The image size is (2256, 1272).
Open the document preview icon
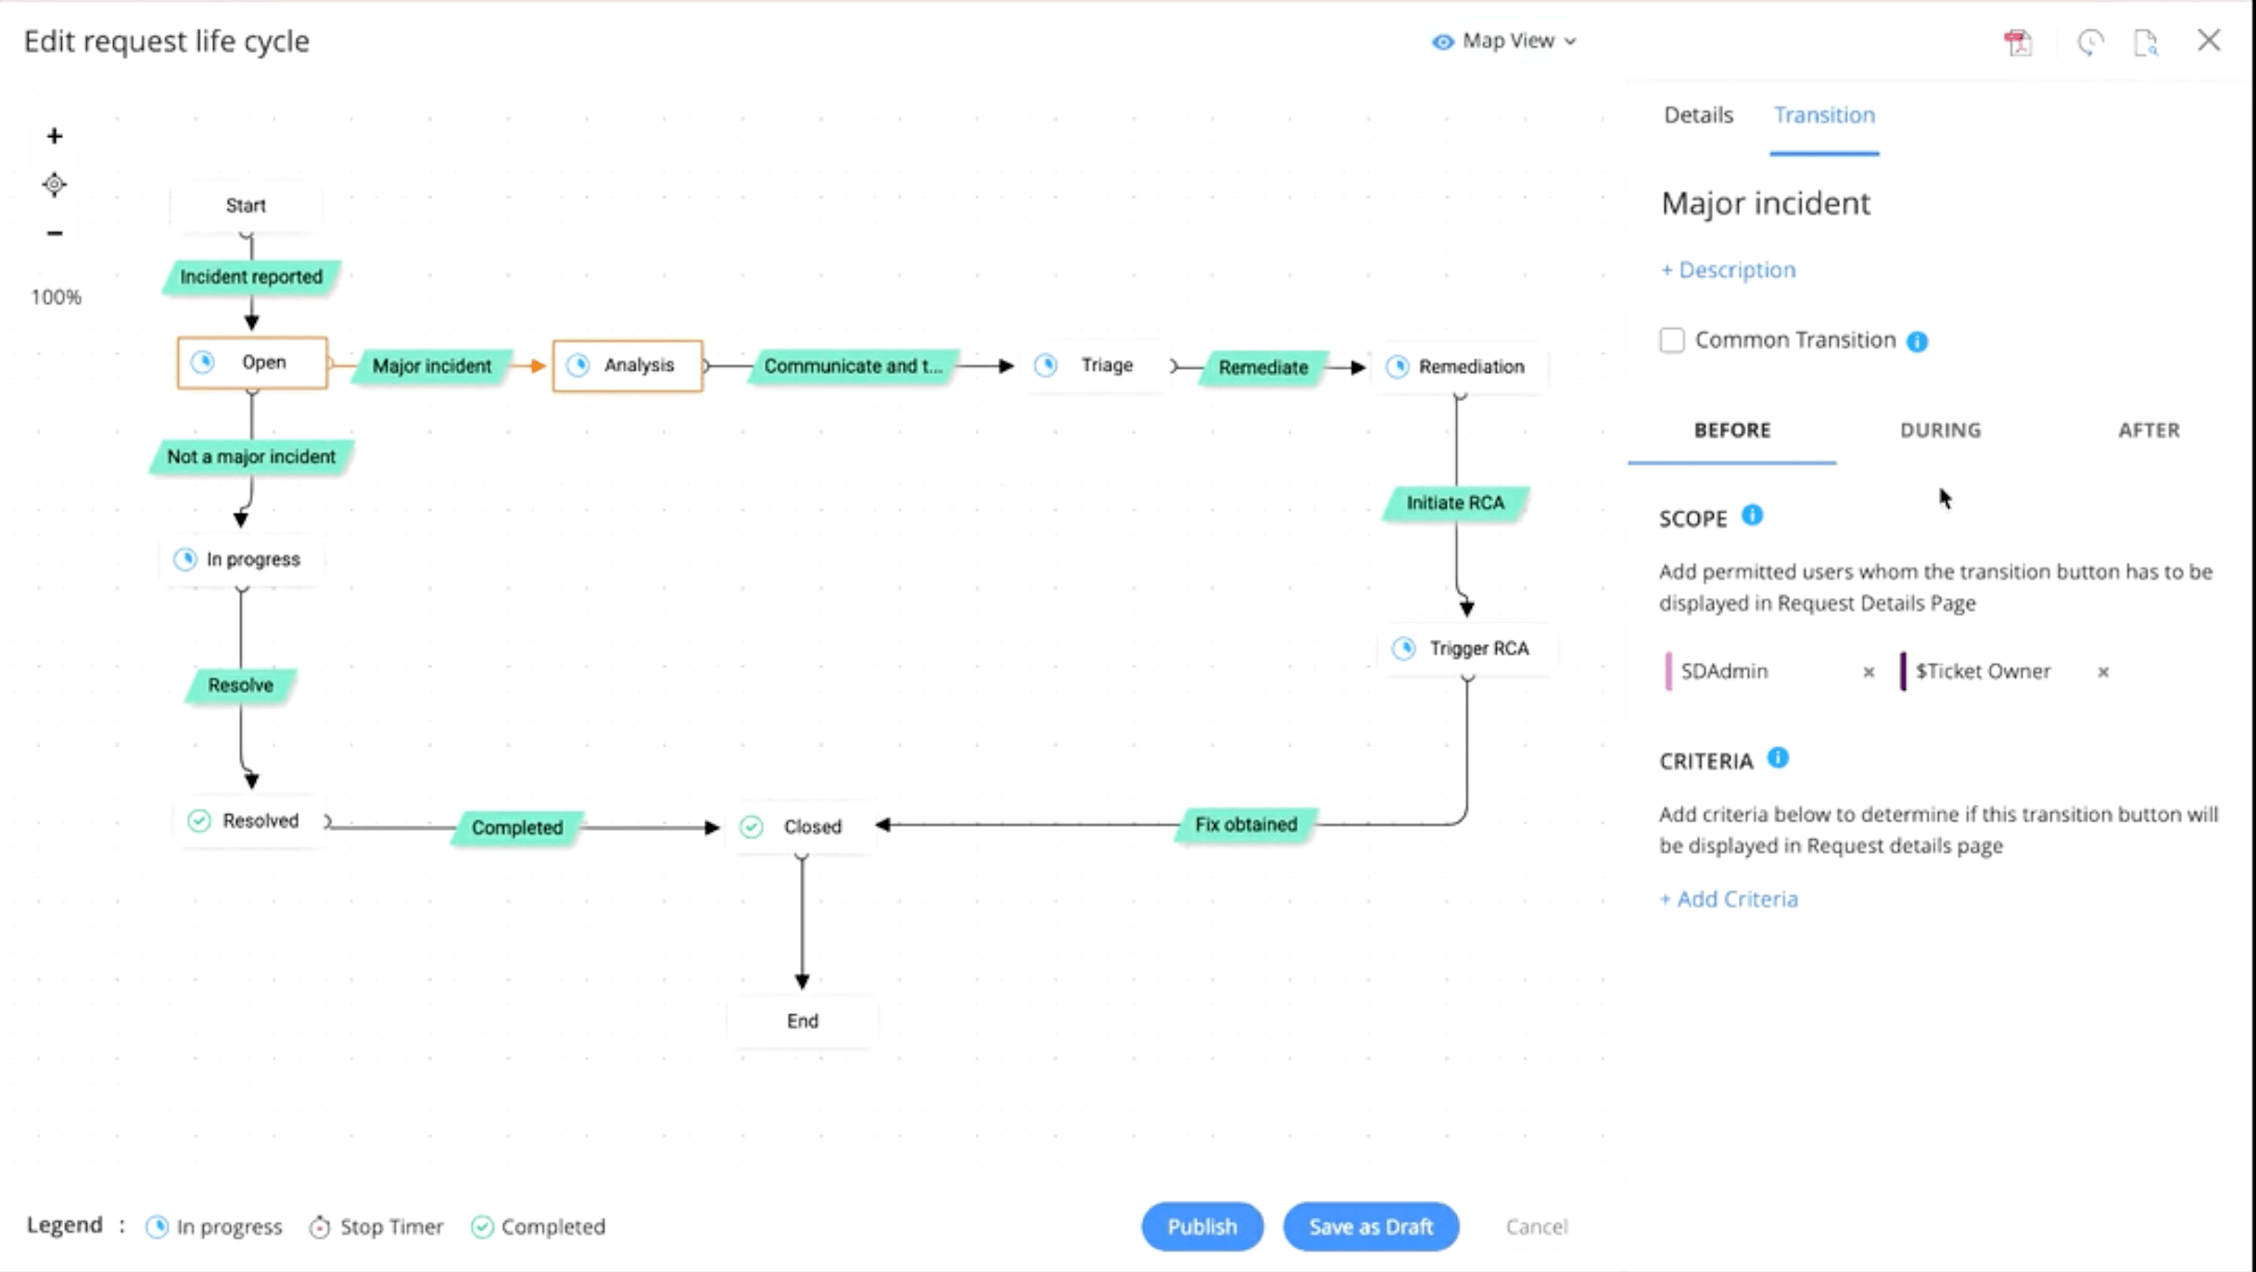(x=2148, y=43)
